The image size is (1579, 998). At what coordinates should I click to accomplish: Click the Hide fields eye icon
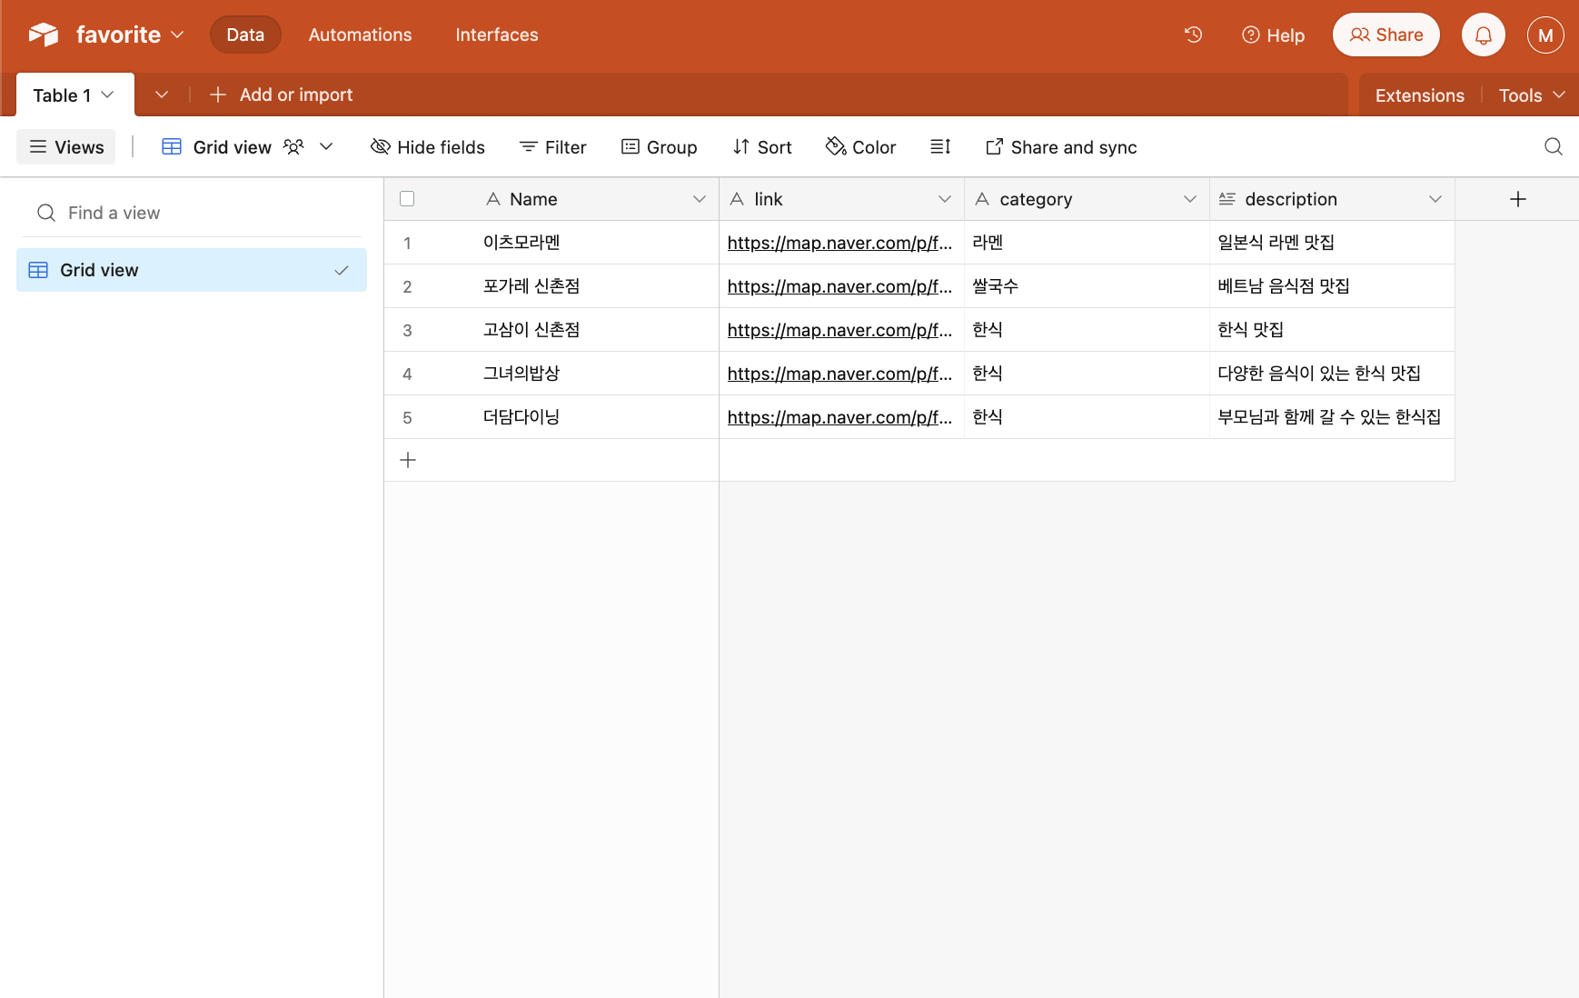click(x=381, y=146)
